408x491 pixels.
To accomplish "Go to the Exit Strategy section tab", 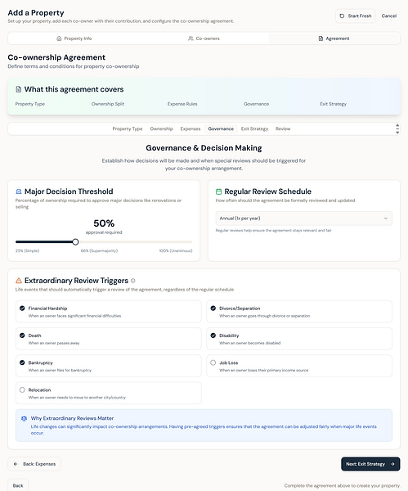I will point(254,128).
